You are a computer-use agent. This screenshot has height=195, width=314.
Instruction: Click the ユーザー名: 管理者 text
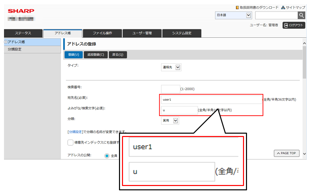[x=264, y=25]
